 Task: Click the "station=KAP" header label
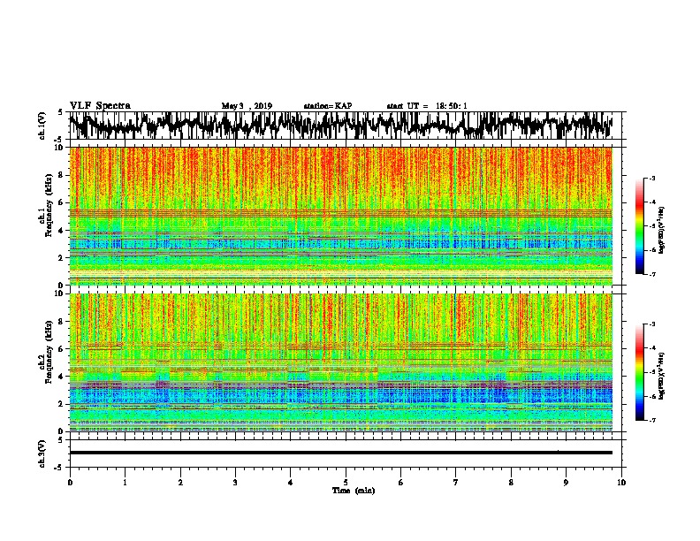tap(327, 106)
